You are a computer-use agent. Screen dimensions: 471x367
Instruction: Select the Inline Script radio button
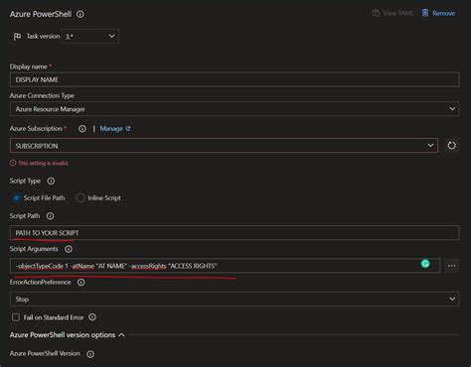coord(80,198)
